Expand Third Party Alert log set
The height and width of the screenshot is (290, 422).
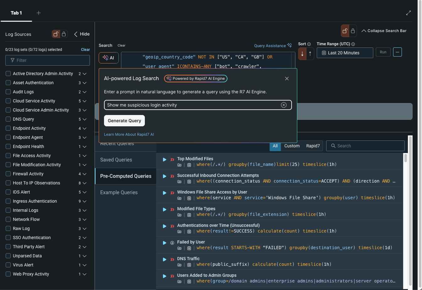pyautogui.click(x=85, y=247)
